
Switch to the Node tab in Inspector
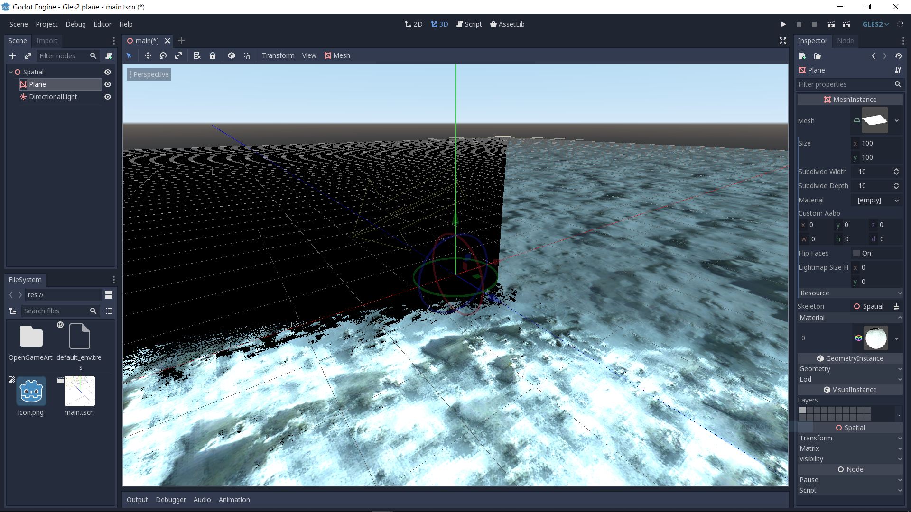(846, 41)
